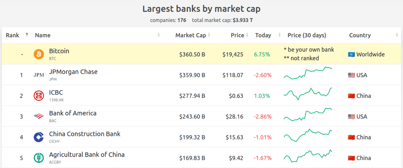Sort by Market Cap arrows
403x168 pixels.
(209, 35)
